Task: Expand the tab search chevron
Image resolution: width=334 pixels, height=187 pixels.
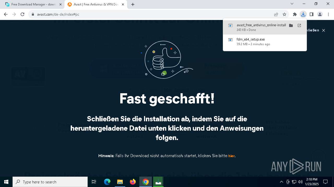Action: click(292, 4)
